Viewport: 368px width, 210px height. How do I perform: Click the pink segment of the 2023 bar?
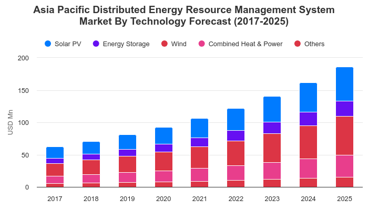tap(272, 171)
